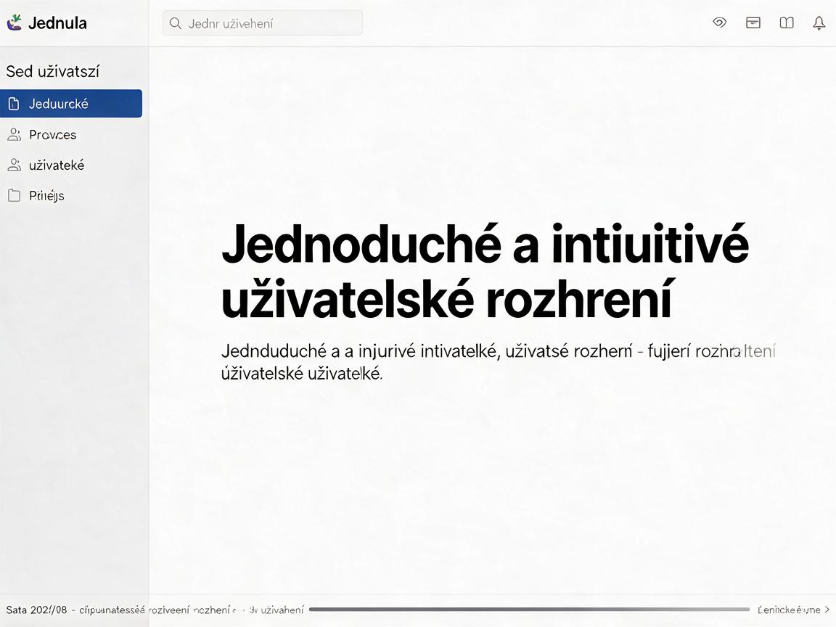The image size is (836, 627).
Task: Click the people icon beside Provces
Action: (14, 134)
